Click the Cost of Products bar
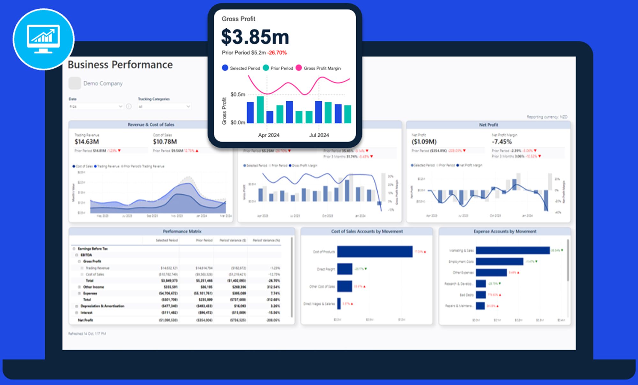Viewport: 638px width, 385px height. 375,251
